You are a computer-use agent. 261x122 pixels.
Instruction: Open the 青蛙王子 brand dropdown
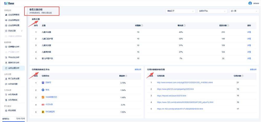(181, 11)
